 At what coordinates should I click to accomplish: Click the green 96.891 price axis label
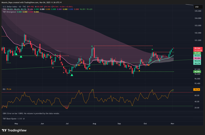(x=197, y=72)
